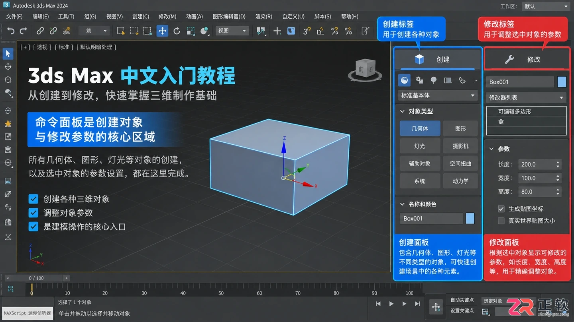Click the color swatch beside Box001 in 名称和颜色

(470, 218)
